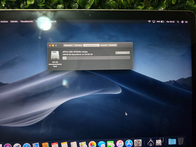Screen dimensions: 196x147
Task: Click the available GB storage text
Action: pos(78,54)
